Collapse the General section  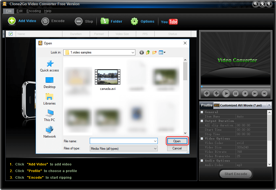[202, 112]
